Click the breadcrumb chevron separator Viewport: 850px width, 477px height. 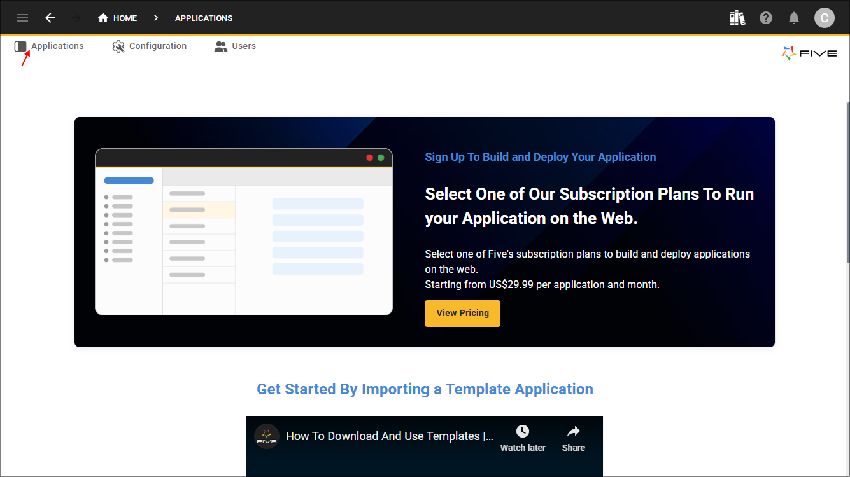156,18
